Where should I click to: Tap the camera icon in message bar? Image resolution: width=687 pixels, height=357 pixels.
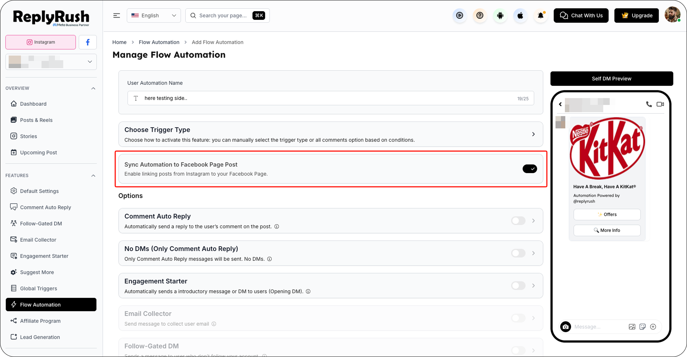pos(566,327)
